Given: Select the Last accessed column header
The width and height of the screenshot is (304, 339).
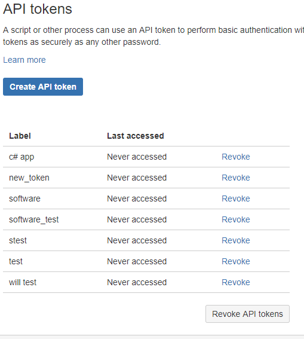Looking at the screenshot, I should [136, 136].
